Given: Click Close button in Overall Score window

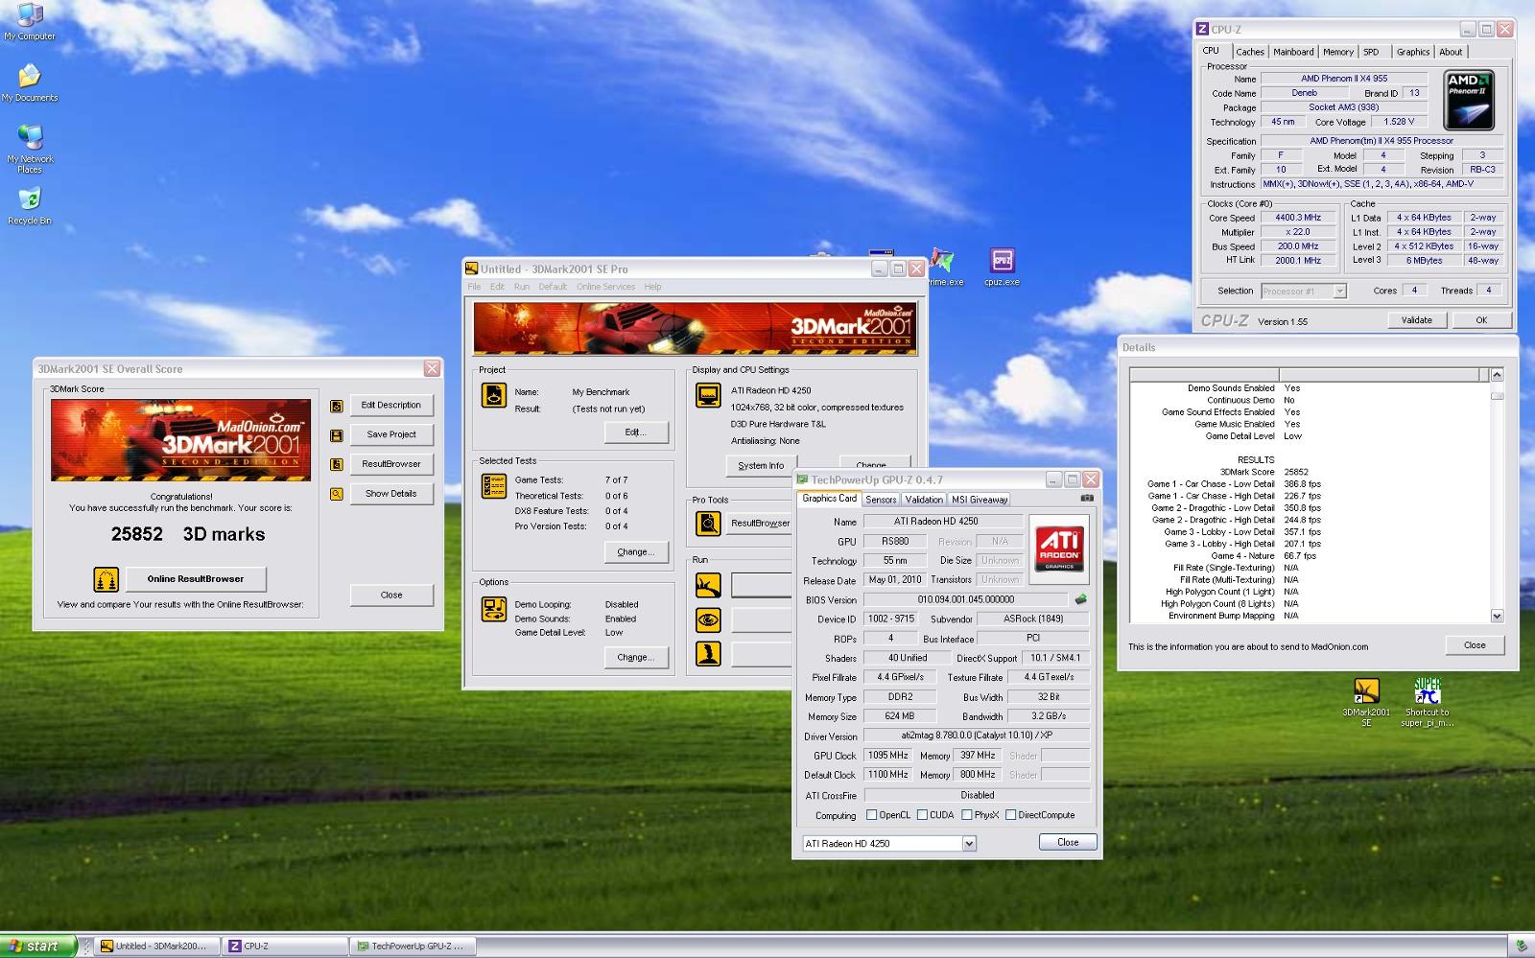Looking at the screenshot, I should [x=391, y=596].
